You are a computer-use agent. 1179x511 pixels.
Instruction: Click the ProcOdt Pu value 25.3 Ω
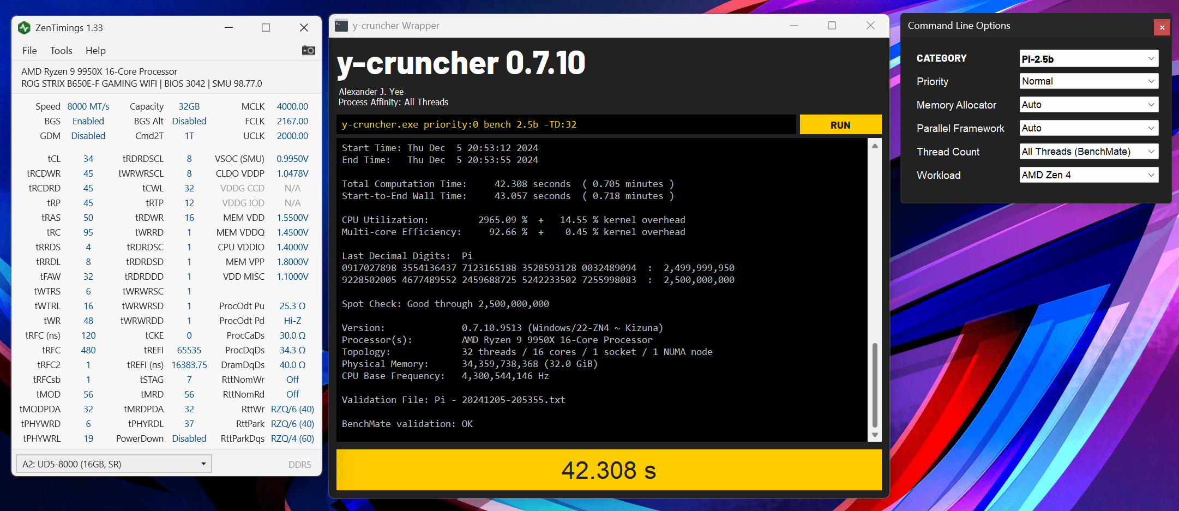pos(292,306)
